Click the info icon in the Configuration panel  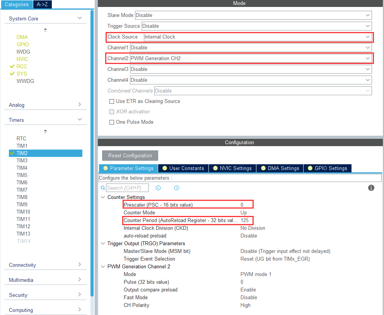pos(371,188)
